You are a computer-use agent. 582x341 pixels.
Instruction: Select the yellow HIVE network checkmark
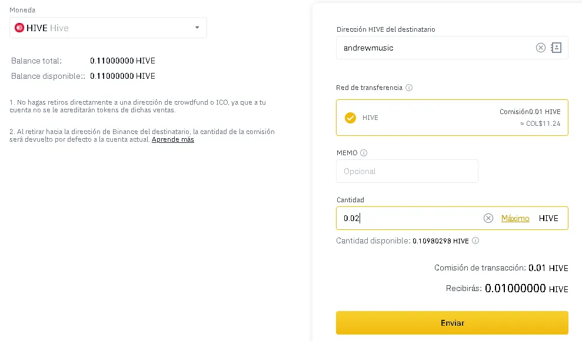(350, 118)
